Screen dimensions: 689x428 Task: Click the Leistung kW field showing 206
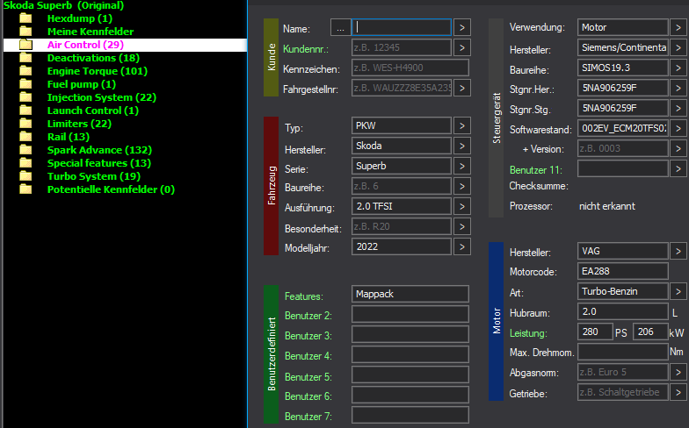point(650,332)
